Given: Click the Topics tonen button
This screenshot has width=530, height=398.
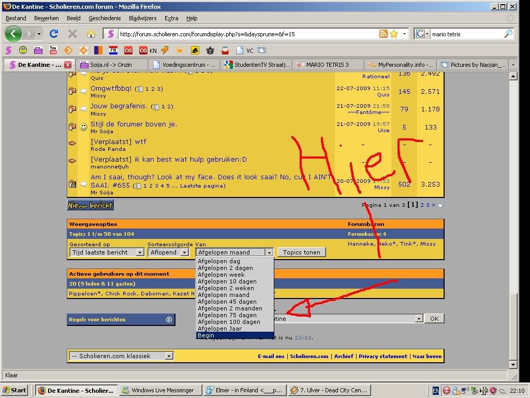Looking at the screenshot, I should click(302, 252).
